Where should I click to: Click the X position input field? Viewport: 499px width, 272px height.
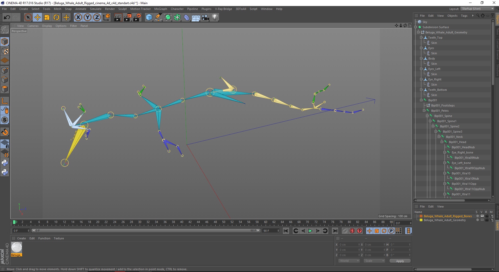coord(349,245)
